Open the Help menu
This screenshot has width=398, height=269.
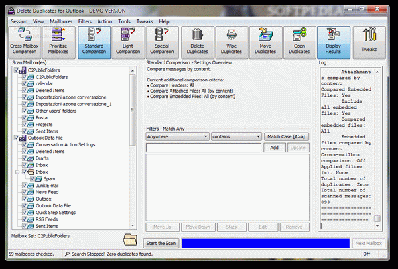coord(164,22)
